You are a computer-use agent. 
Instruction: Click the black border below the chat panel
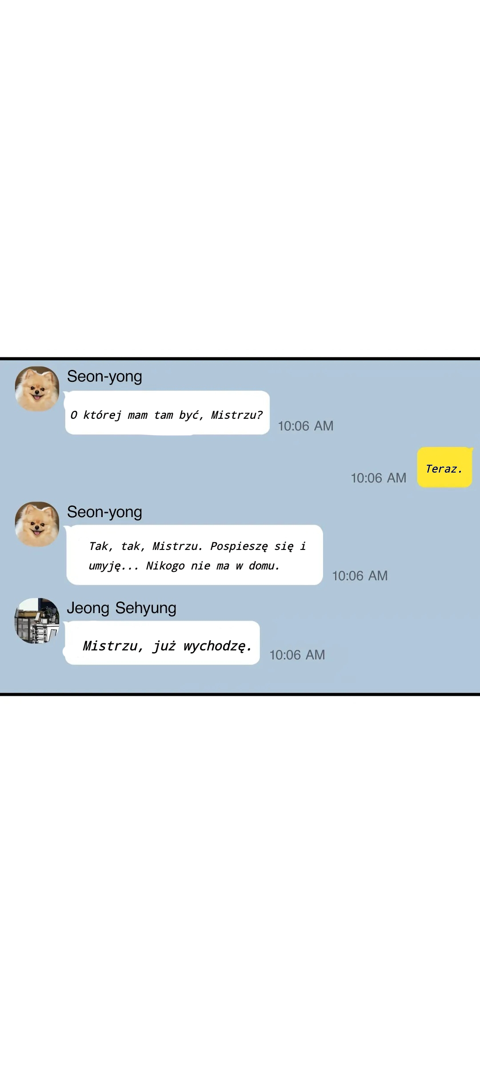point(240,694)
